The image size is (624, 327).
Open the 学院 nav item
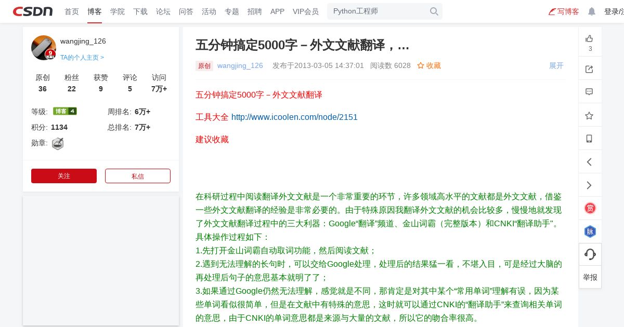pyautogui.click(x=118, y=11)
